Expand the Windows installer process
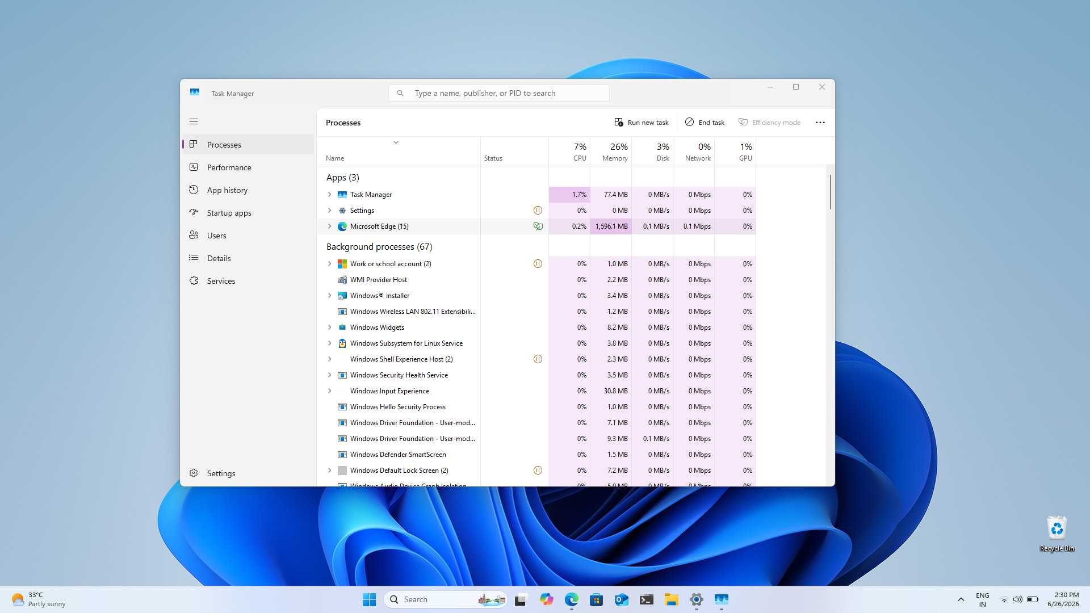Viewport: 1090px width, 613px height. click(x=329, y=296)
